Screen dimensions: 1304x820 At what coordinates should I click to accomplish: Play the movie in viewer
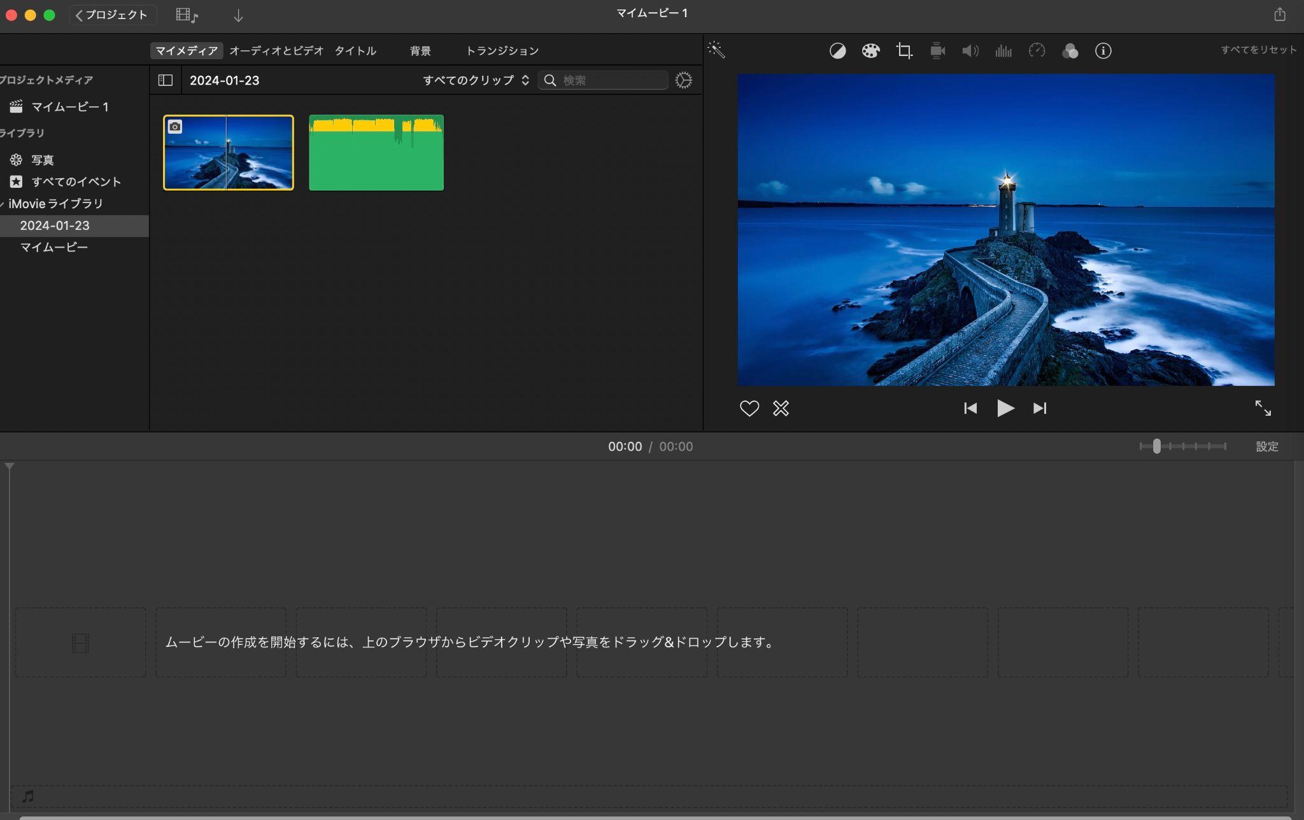[1005, 408]
